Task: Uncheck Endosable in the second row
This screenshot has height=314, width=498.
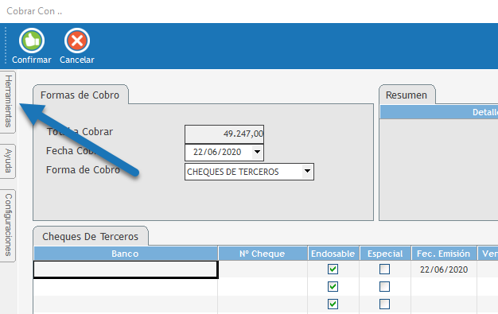Action: point(333,287)
